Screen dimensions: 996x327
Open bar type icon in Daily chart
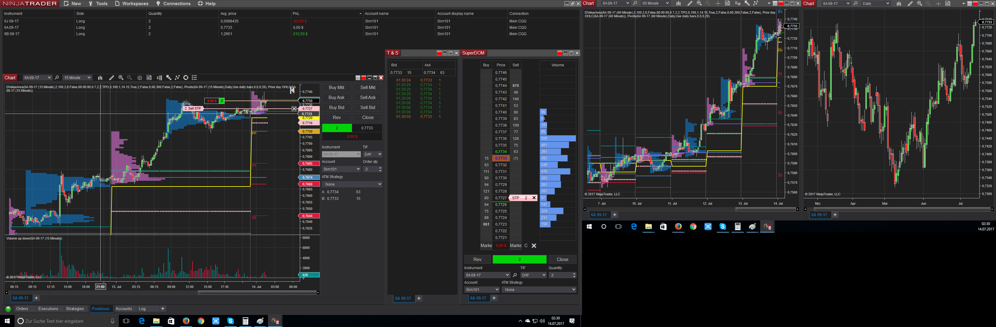tap(899, 3)
